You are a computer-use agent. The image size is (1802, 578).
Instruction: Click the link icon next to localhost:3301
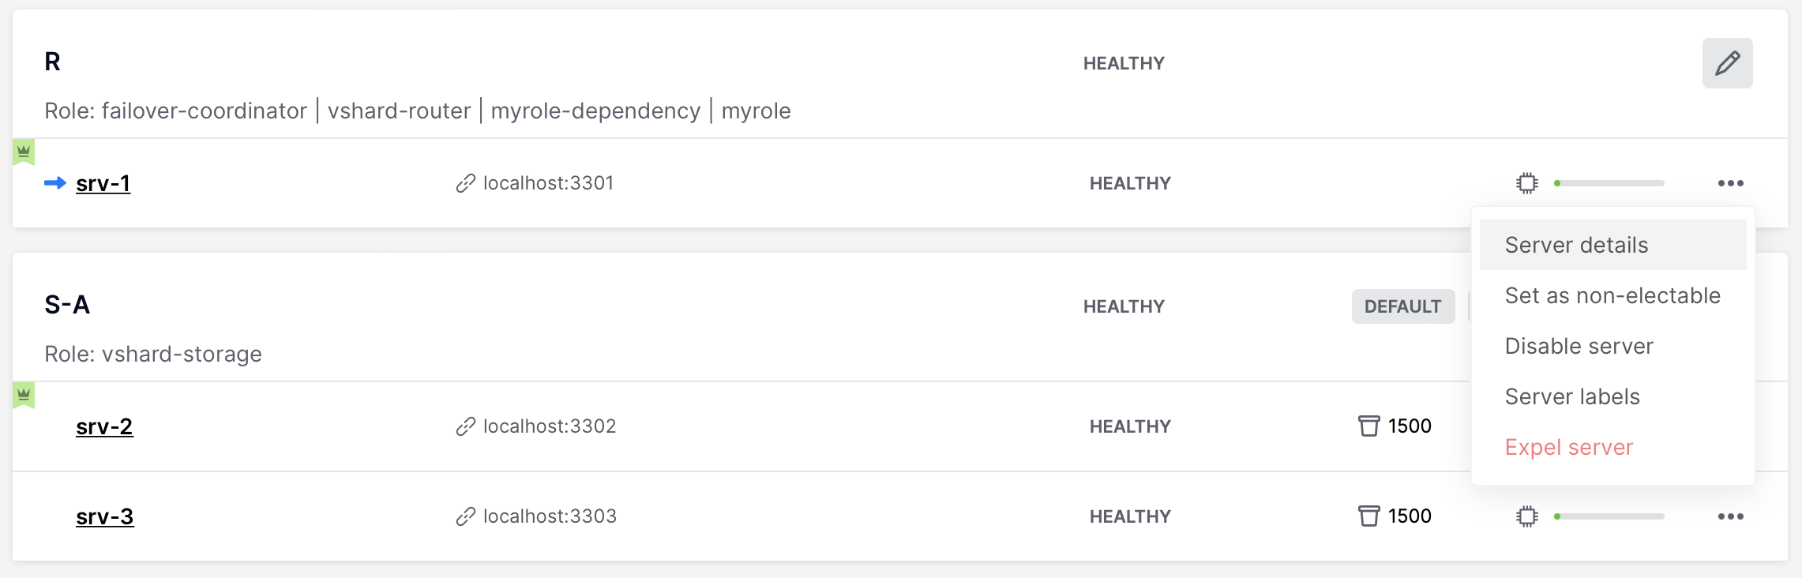click(466, 183)
